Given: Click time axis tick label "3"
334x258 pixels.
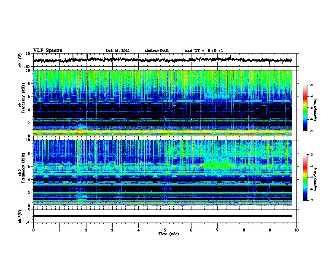Looking at the screenshot, I should pos(112,230).
